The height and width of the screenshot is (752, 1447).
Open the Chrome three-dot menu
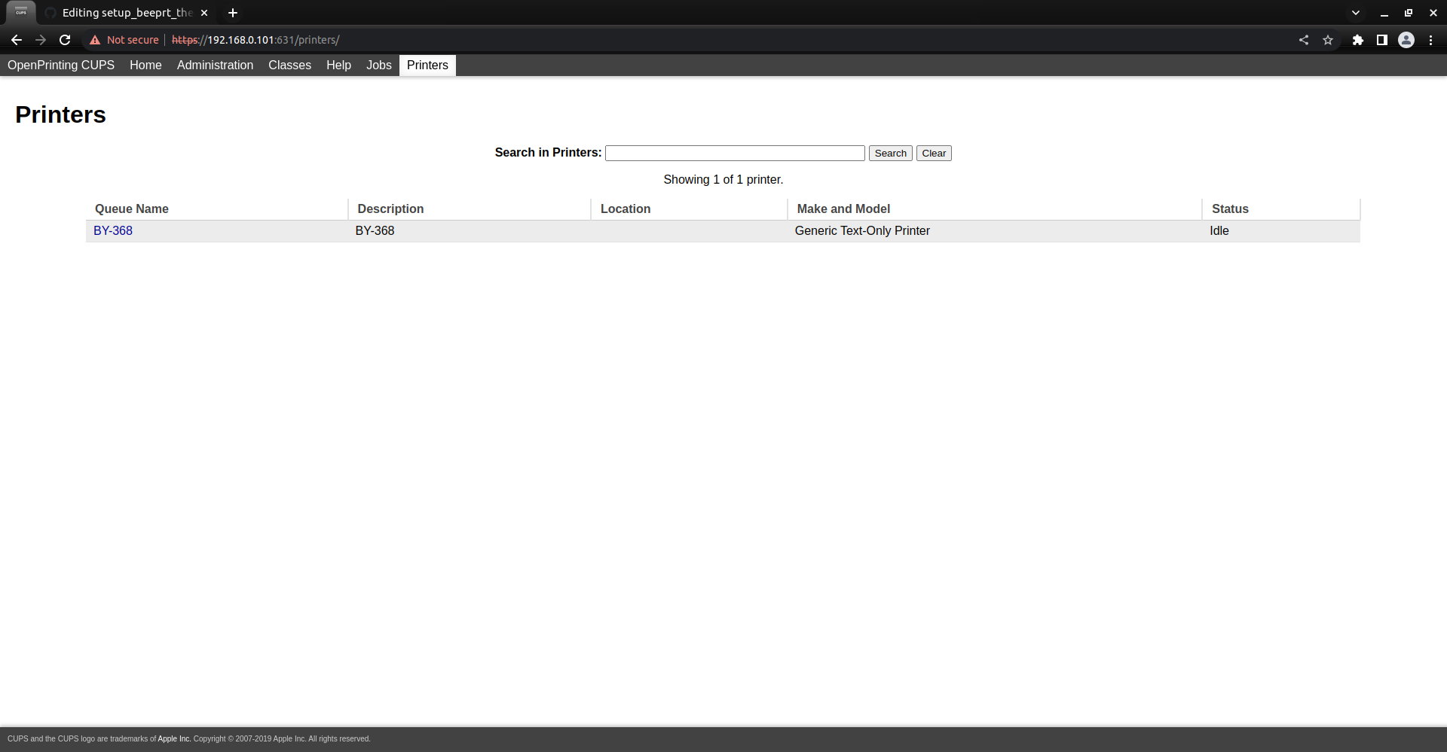1431,40
